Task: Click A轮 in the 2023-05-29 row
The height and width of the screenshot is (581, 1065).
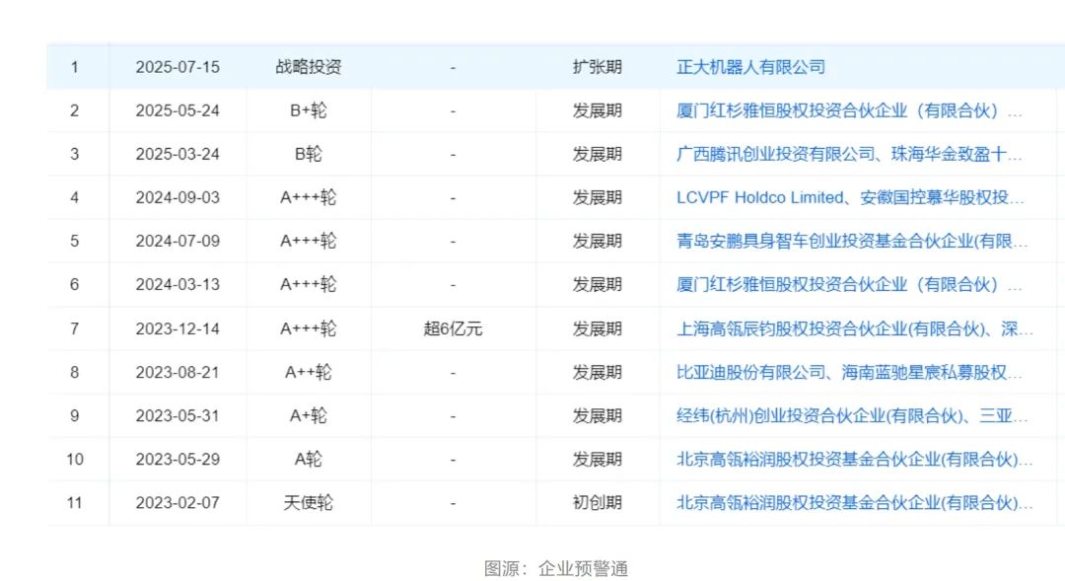Action: 309,460
